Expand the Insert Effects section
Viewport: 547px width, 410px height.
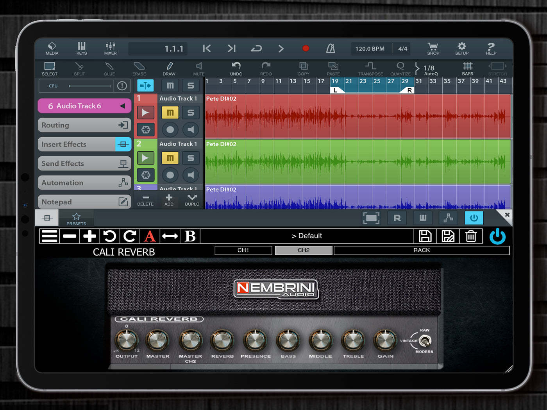(84, 144)
